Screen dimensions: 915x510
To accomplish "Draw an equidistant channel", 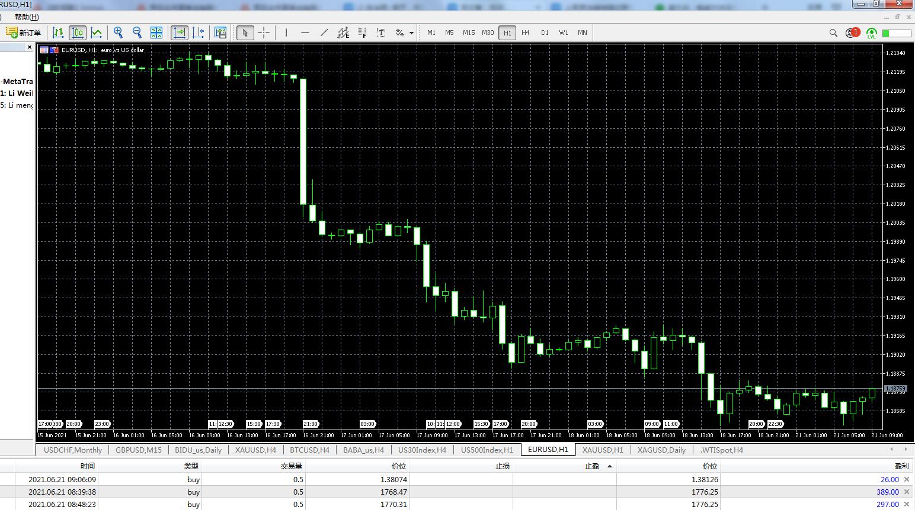I will point(343,33).
